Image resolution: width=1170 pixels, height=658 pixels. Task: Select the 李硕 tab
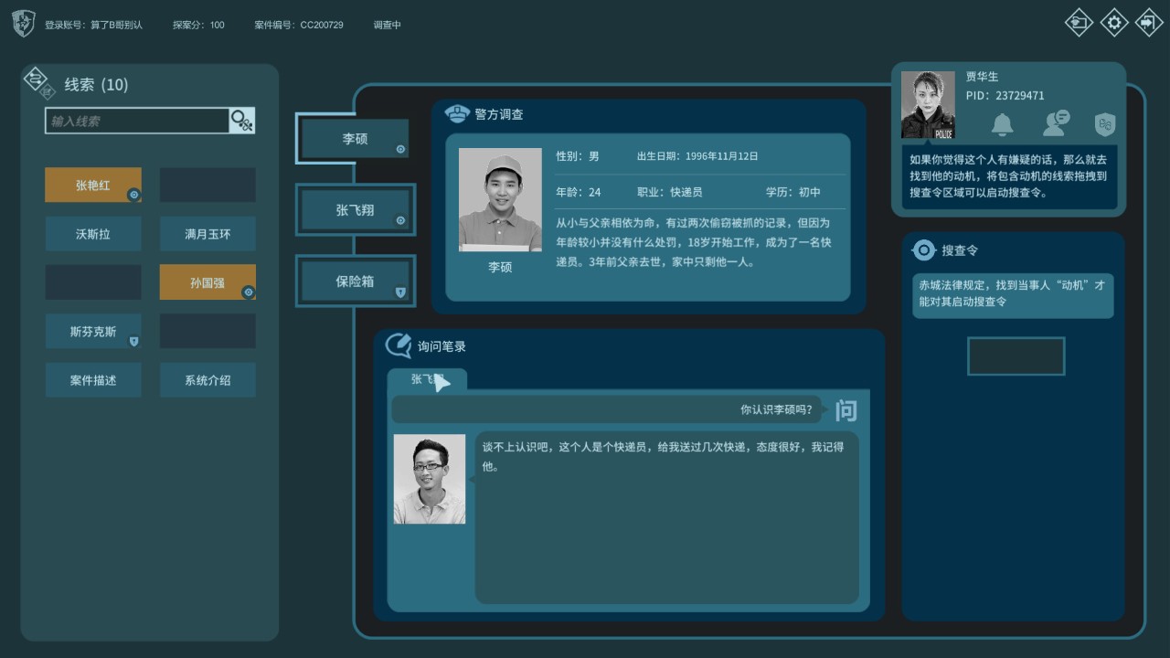[x=355, y=139]
